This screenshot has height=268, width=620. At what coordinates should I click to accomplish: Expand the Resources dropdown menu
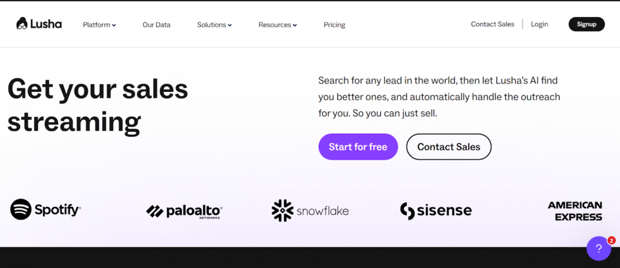[x=277, y=25]
